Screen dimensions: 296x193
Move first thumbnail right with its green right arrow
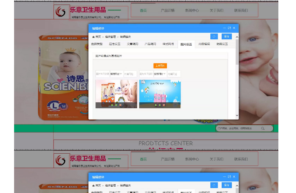(x=116, y=105)
